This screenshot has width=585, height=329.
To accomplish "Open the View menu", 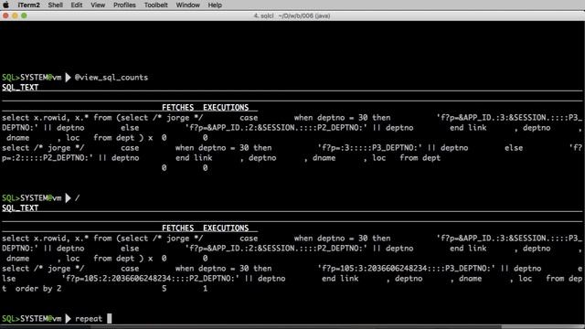I will 98,5.
